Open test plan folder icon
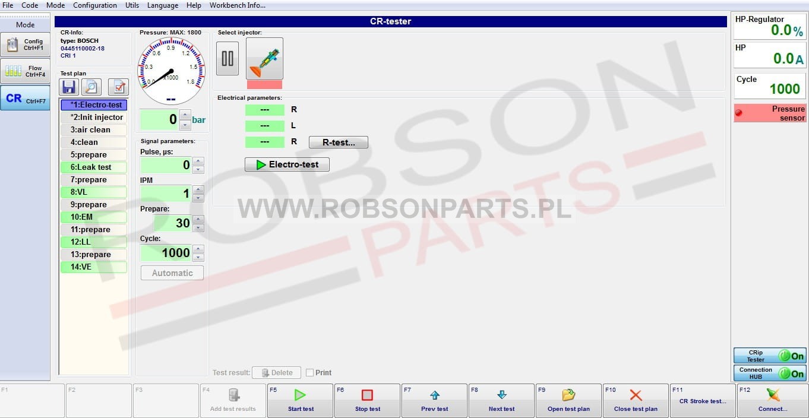The width and height of the screenshot is (809, 418). click(568, 395)
